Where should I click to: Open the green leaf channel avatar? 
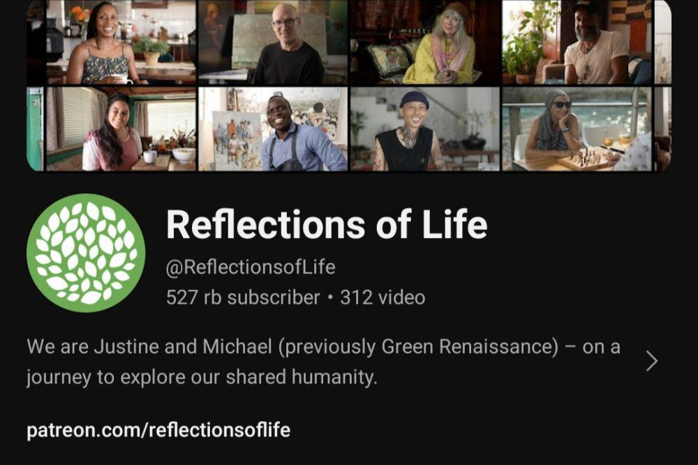click(x=86, y=253)
